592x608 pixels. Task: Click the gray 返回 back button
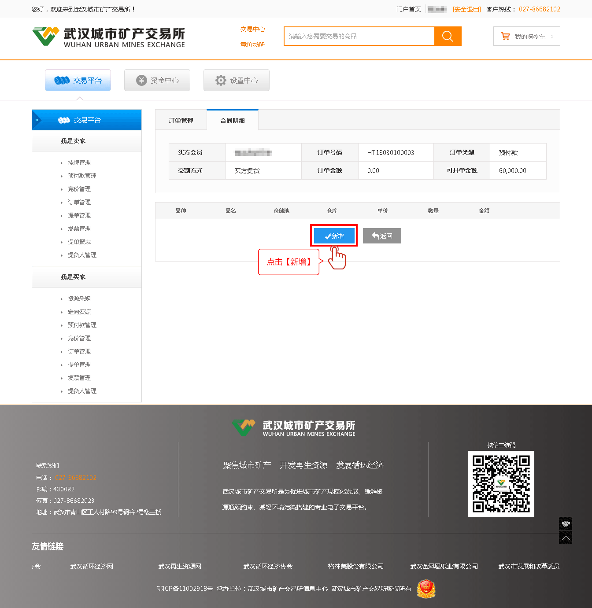tap(382, 236)
